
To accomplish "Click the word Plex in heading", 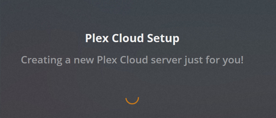I will 97,38.
